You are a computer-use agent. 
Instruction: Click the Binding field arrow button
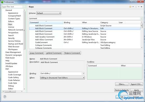tap(84, 73)
